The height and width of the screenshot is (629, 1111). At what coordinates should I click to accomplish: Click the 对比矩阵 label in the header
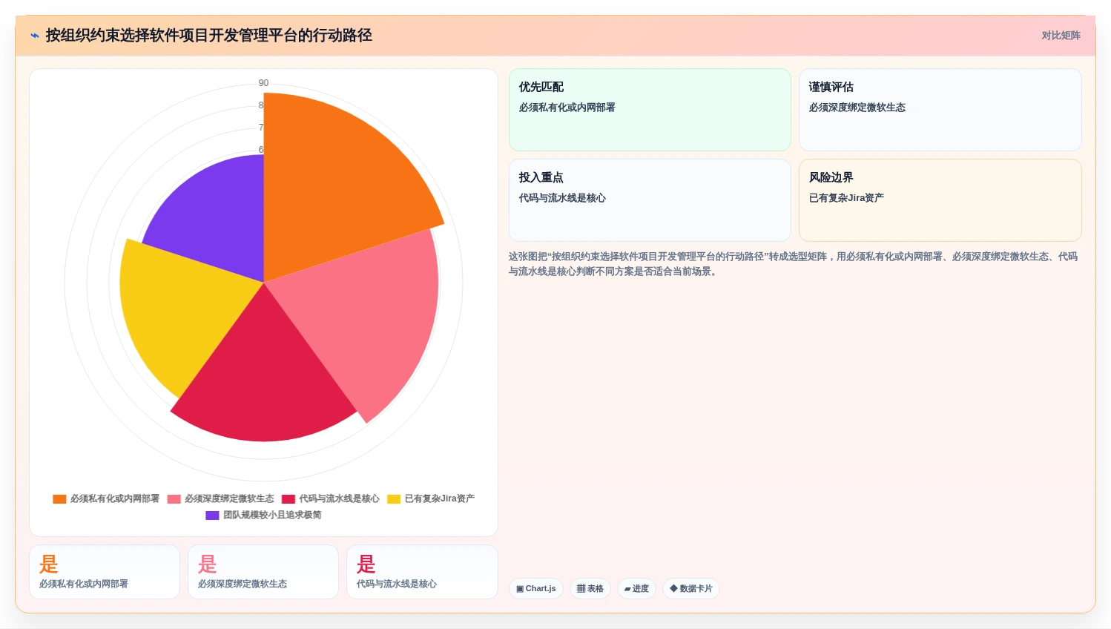pyautogui.click(x=1061, y=36)
